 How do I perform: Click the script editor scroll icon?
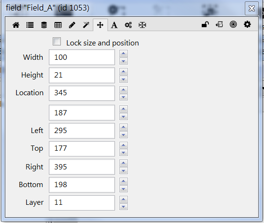pos(219,24)
